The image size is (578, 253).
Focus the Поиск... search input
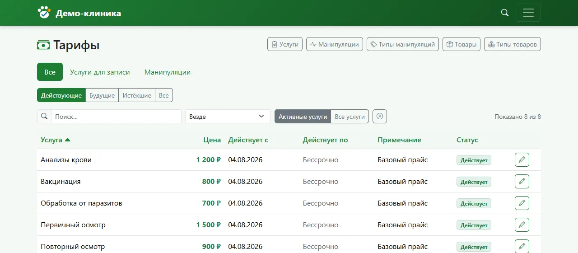tap(116, 116)
